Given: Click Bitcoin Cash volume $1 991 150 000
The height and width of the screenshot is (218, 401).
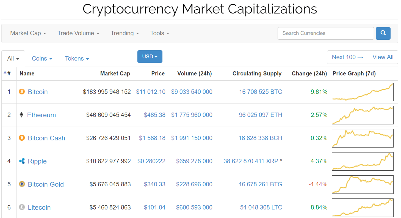Looking at the screenshot, I should 192,138.
